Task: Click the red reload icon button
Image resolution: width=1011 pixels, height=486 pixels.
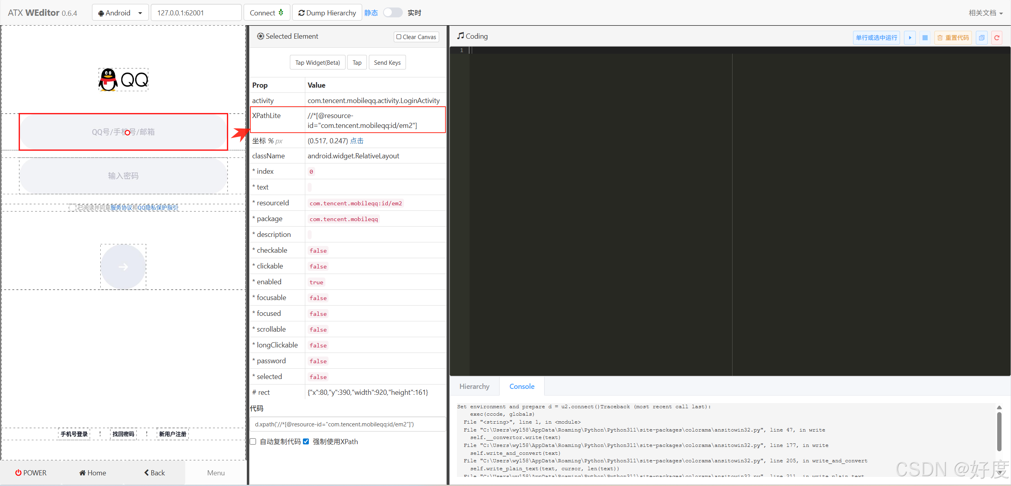Action: click(x=997, y=38)
